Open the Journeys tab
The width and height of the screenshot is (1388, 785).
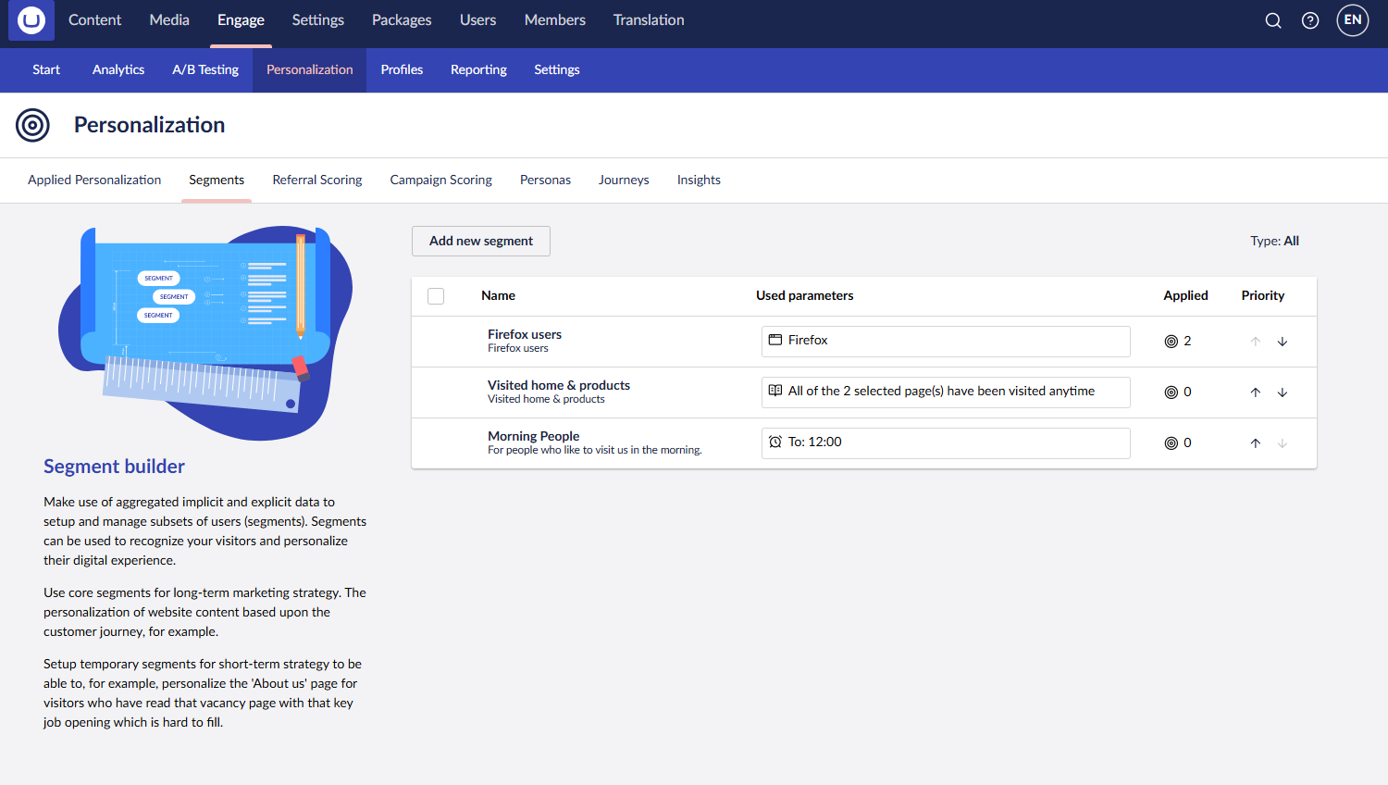623,180
